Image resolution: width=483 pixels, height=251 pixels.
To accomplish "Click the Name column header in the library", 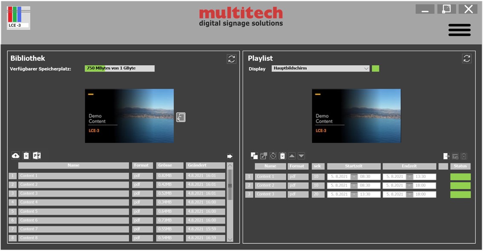I will coord(73,165).
